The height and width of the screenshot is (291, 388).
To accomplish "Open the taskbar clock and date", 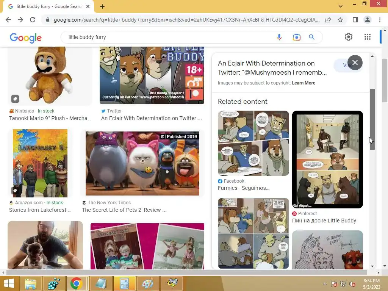I will [372, 284].
